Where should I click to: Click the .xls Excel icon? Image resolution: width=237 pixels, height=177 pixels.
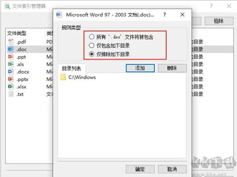click(11, 64)
